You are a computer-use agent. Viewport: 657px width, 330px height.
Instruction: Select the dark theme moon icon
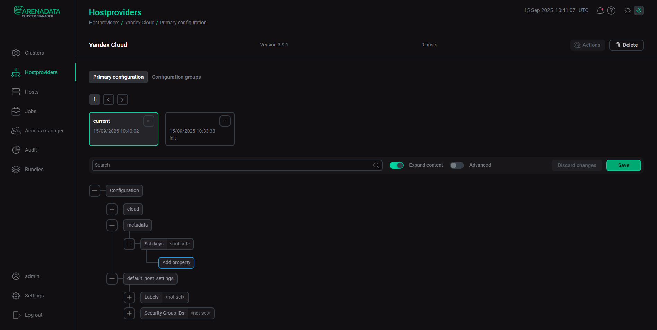point(639,10)
